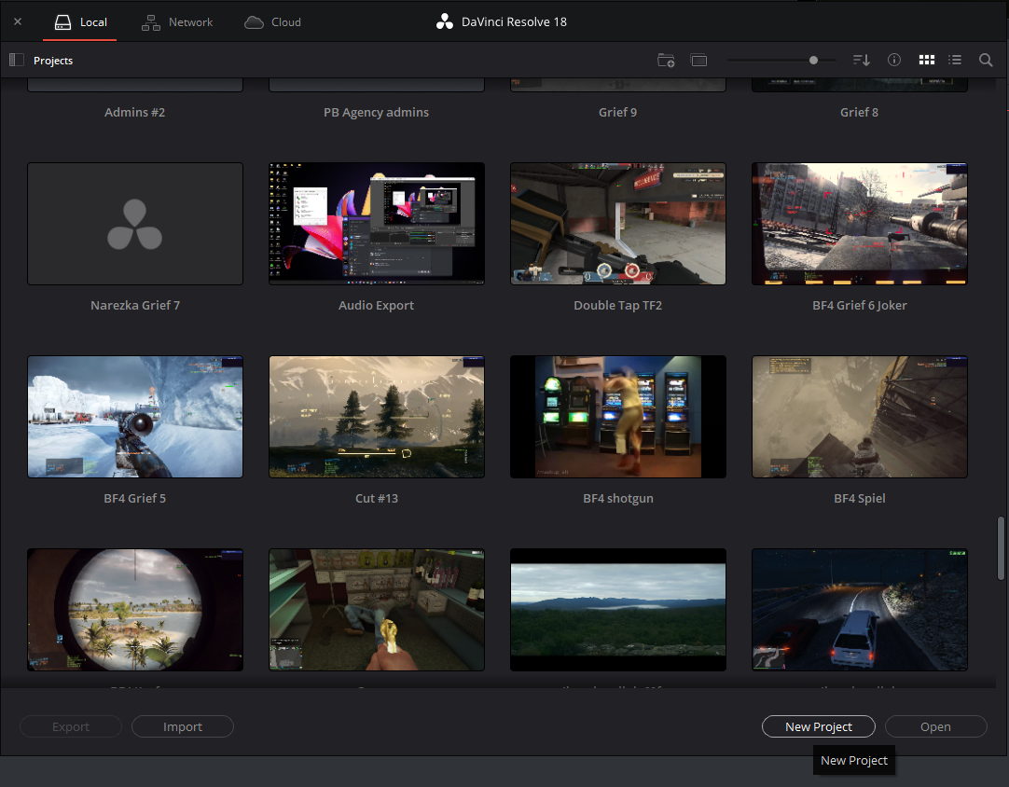Open the project search magnifier
The width and height of the screenshot is (1009, 787).
985,60
